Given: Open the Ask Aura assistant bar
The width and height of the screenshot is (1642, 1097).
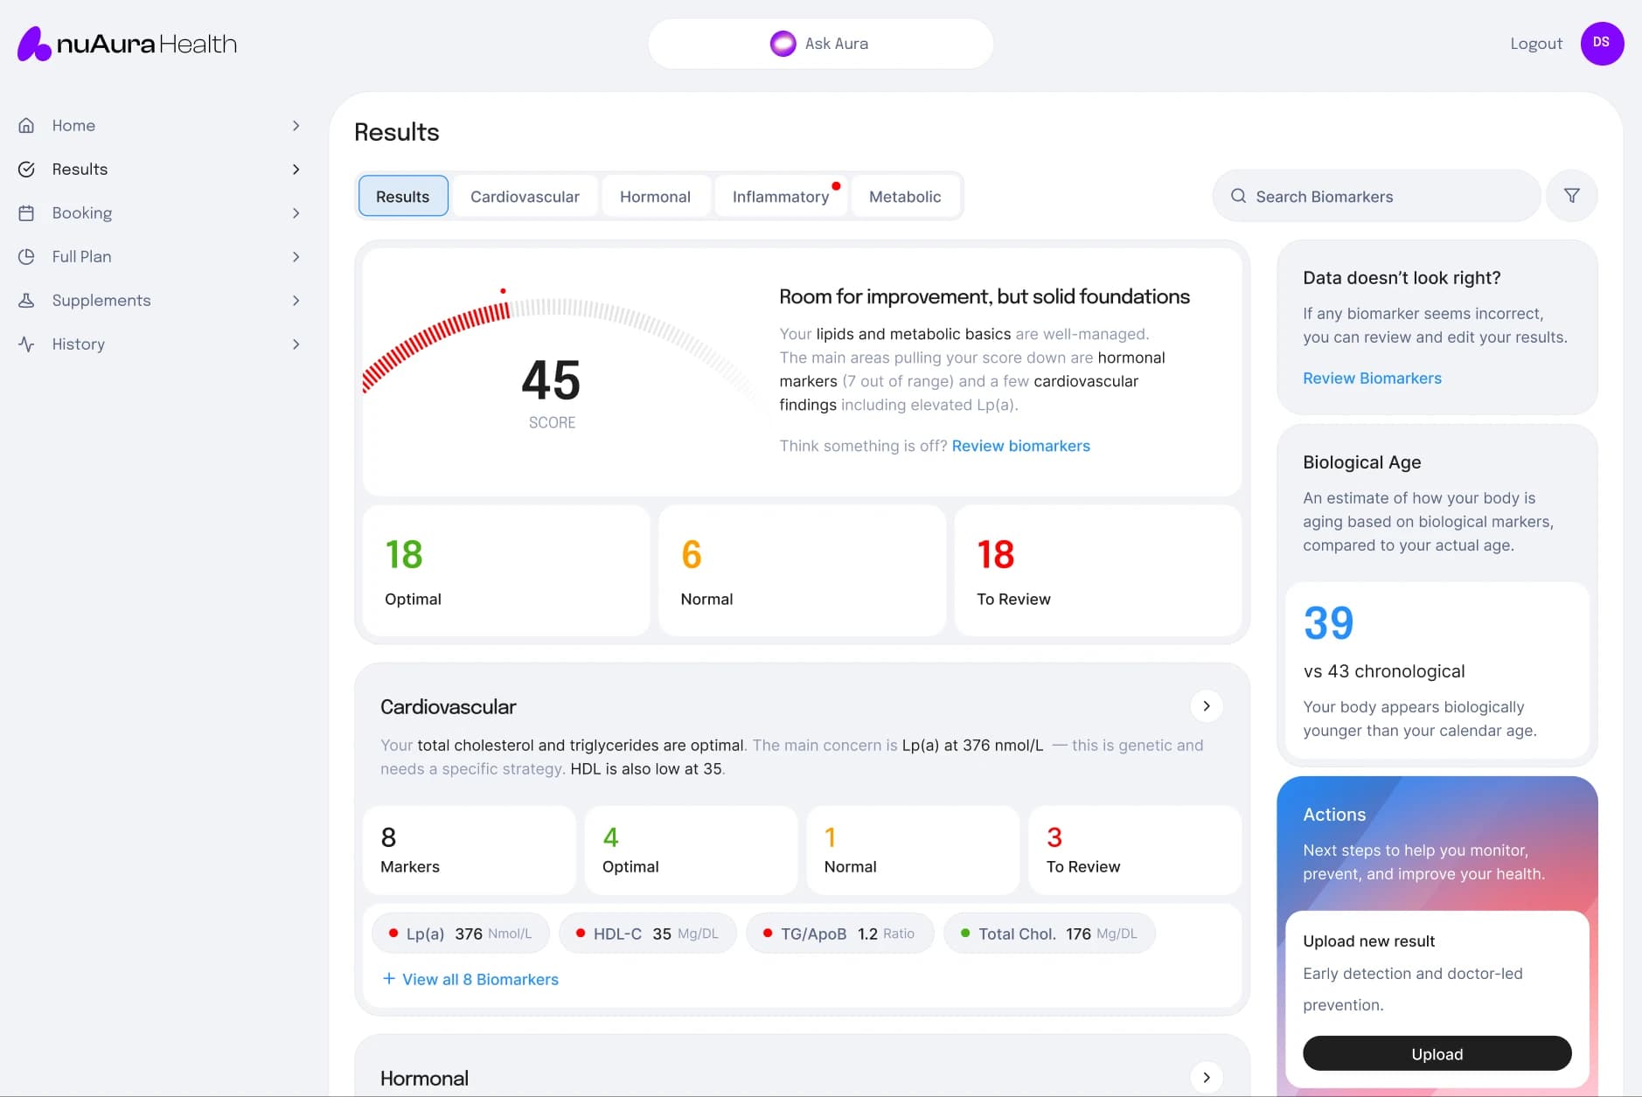Looking at the screenshot, I should tap(820, 43).
